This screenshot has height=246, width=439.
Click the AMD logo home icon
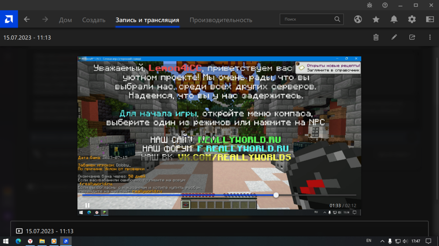click(9, 19)
